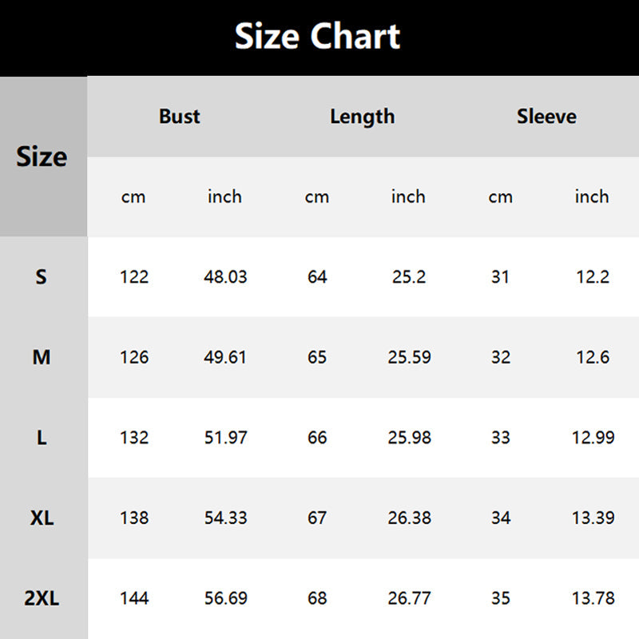Click the Size Chart title

(x=318, y=37)
